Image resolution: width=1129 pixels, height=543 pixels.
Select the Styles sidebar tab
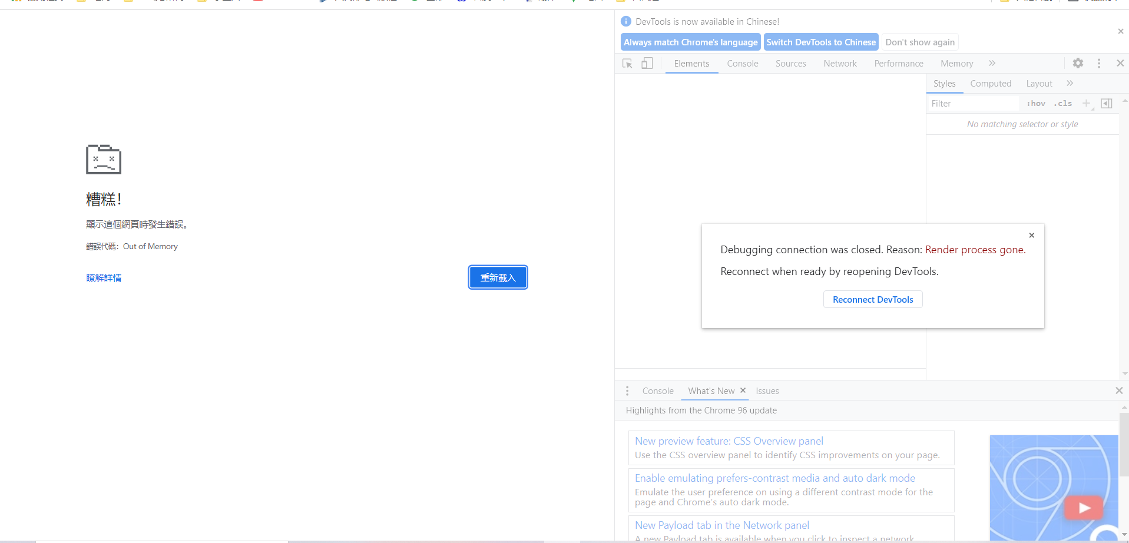[944, 84]
